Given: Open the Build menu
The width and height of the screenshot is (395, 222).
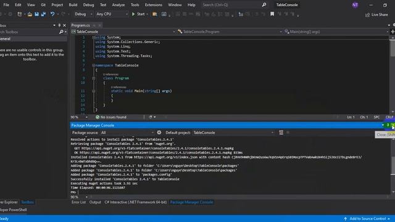Looking at the screenshot, I should (x=73, y=5).
